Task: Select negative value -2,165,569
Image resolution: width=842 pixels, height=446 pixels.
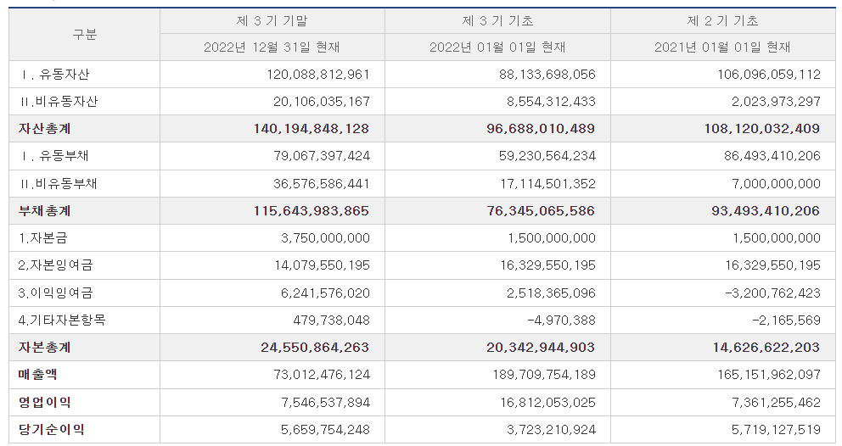Action: (787, 321)
